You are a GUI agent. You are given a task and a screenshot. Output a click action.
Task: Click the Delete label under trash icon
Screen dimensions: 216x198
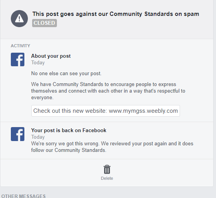pos(107,178)
